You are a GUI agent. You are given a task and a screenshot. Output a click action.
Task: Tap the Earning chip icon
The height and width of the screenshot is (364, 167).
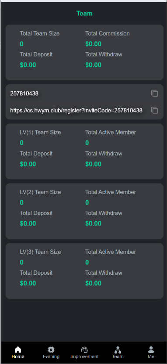(x=51, y=350)
